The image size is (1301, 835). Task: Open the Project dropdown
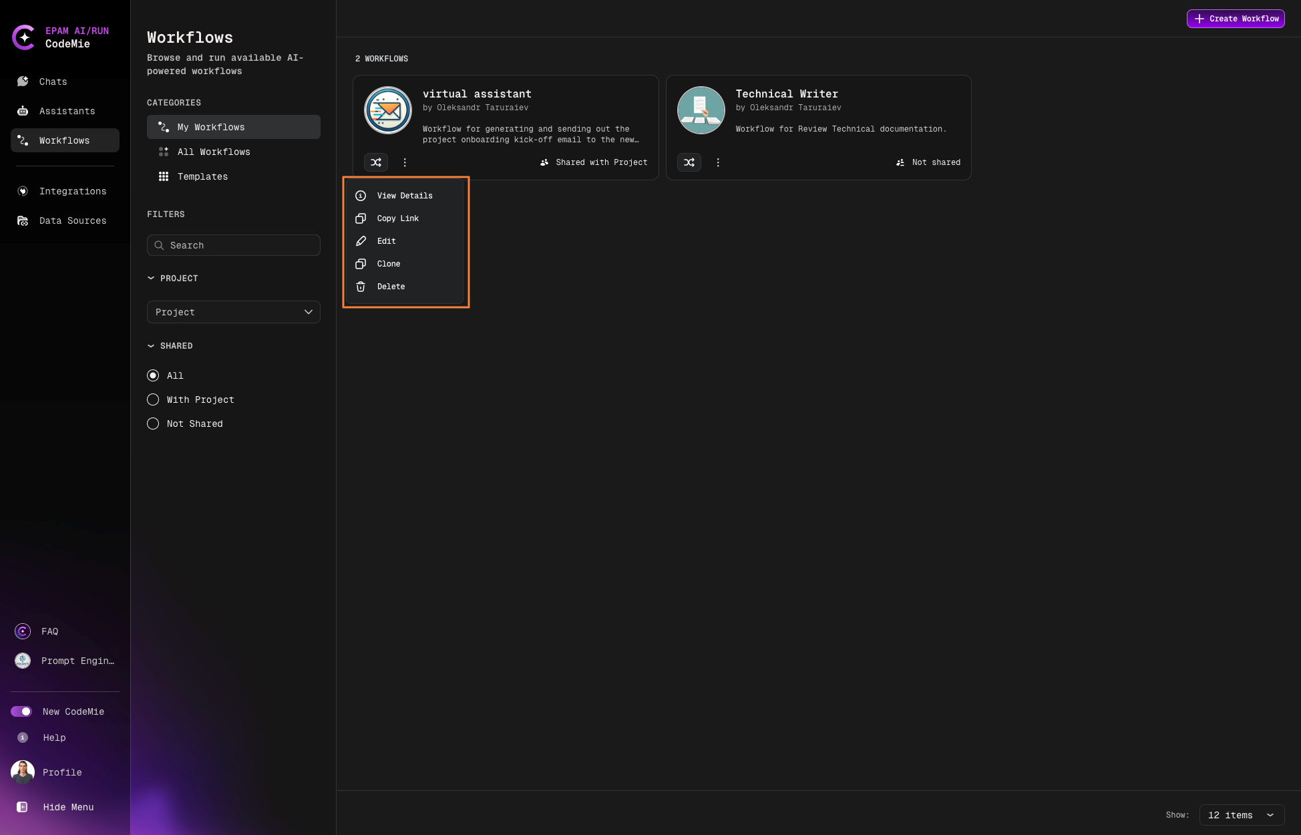click(233, 312)
